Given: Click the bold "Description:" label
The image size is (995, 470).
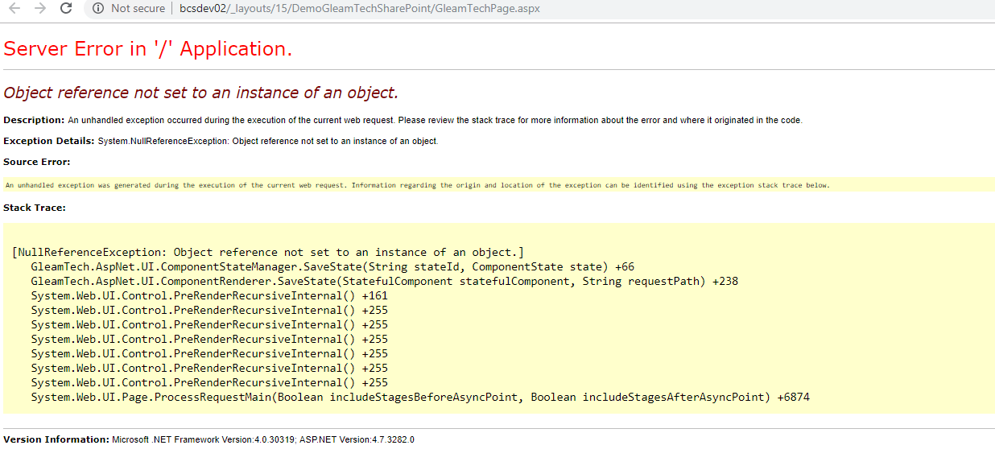Looking at the screenshot, I should (34, 120).
